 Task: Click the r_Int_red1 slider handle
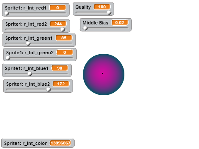7,13
